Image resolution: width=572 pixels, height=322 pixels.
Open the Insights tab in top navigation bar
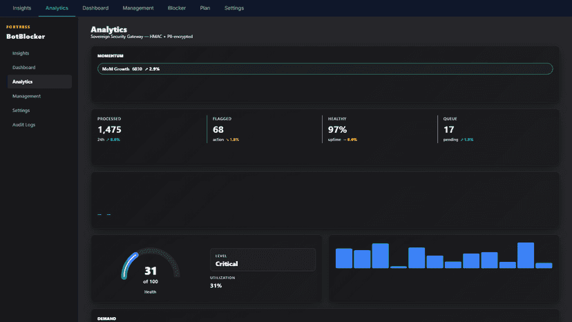point(22,8)
